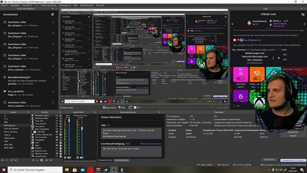Select the purple locked reward tile

(241, 96)
